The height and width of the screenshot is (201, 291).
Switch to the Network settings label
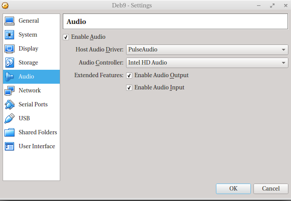point(30,91)
